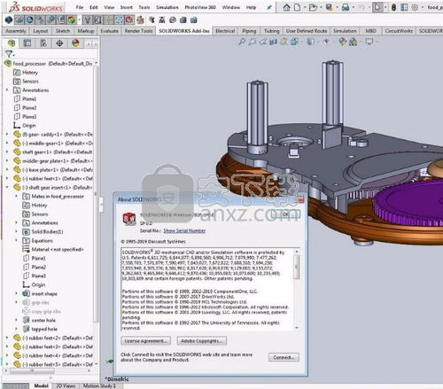Click the Undo arrow icon

tap(361, 7)
